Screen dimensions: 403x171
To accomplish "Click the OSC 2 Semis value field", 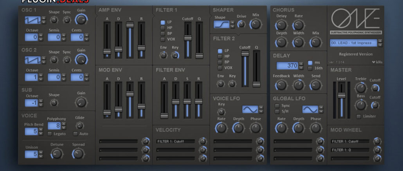I will coord(54,77).
